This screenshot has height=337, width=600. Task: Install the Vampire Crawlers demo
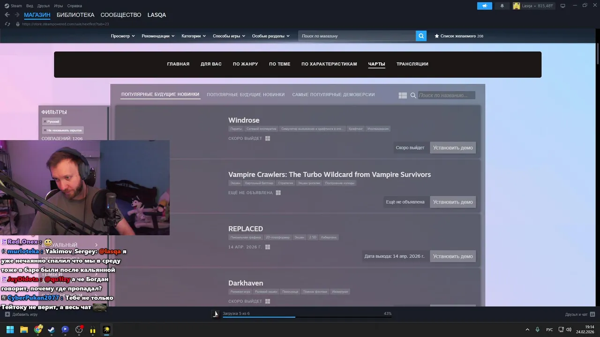(x=453, y=202)
